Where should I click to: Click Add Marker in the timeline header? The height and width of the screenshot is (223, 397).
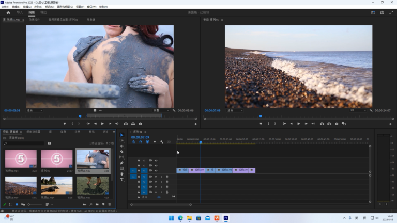coord(155,142)
